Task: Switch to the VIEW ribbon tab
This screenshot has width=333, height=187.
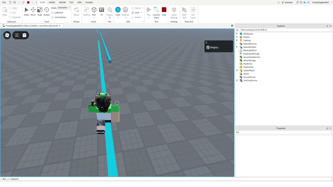Action: (79, 2)
